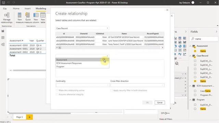This screenshot has width=219, height=123.
Task: Click the Undo icon in title bar
Action: tap(9, 3)
